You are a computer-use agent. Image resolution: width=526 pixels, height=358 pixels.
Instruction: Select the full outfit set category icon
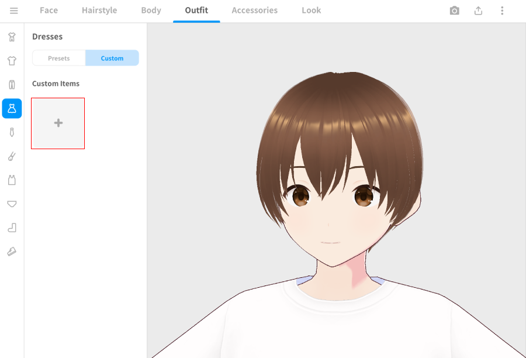[x=12, y=37]
